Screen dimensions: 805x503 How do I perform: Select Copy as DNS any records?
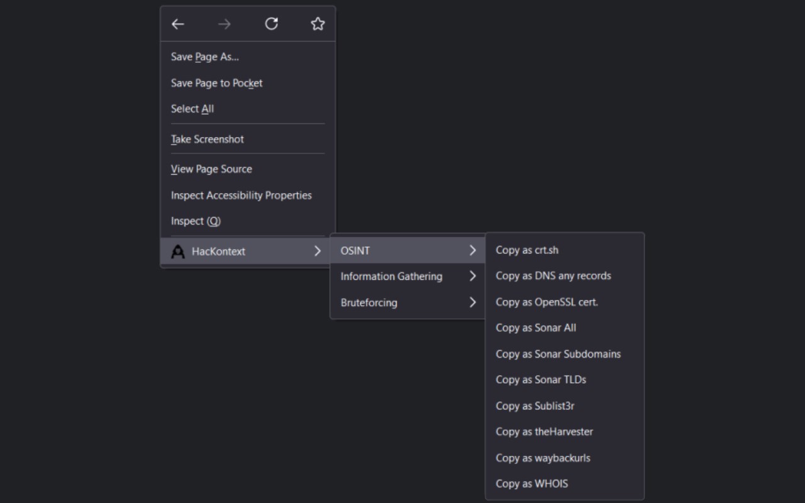tap(553, 275)
